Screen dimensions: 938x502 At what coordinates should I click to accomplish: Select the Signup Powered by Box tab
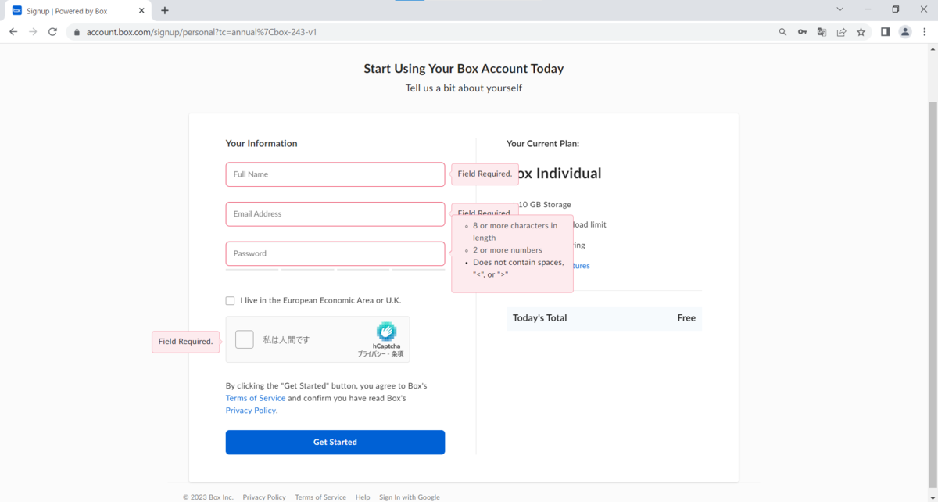[78, 11]
